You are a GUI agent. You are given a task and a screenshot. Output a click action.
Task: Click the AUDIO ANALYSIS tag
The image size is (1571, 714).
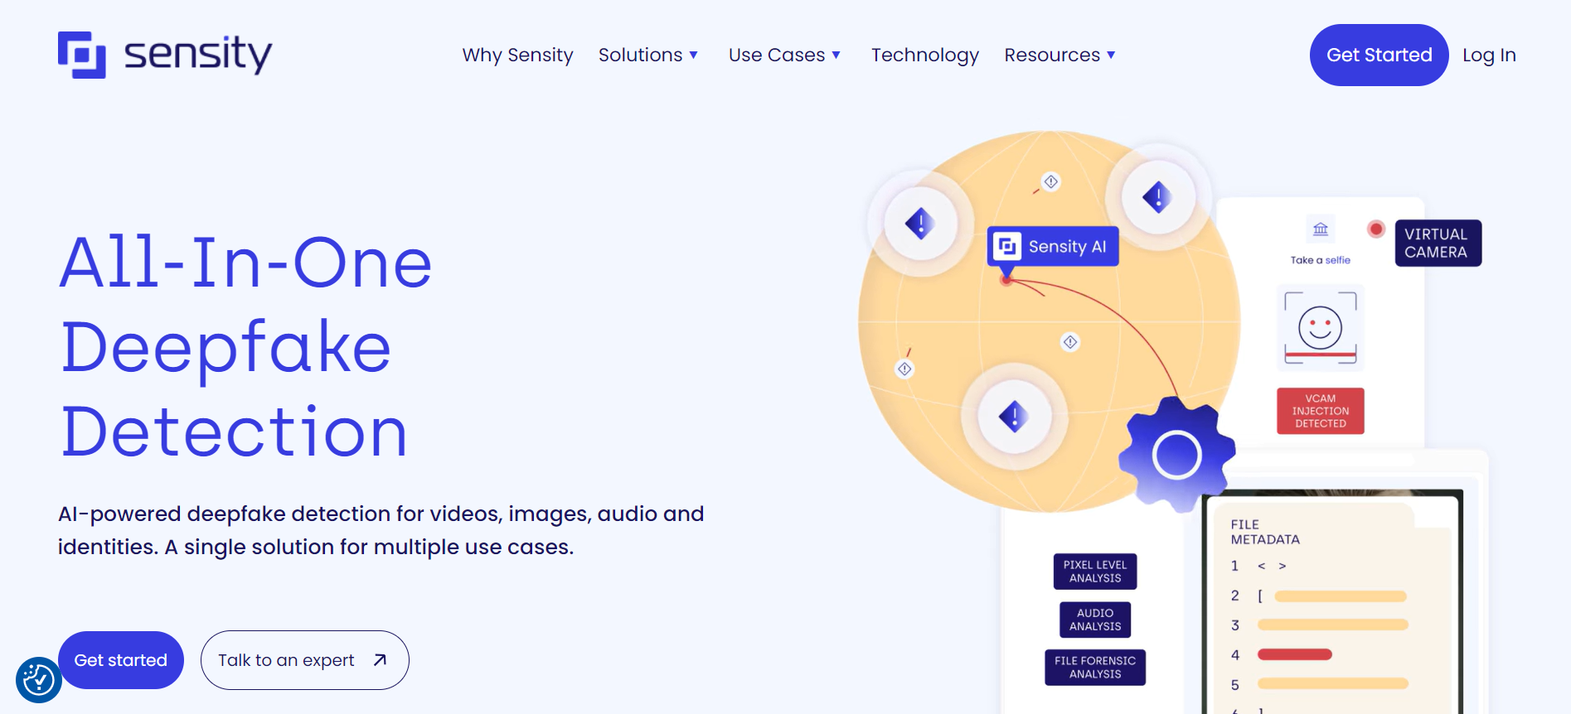click(x=1095, y=620)
